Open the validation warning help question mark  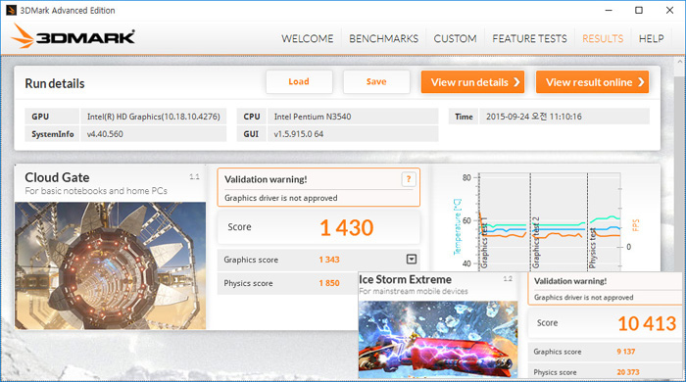(409, 179)
